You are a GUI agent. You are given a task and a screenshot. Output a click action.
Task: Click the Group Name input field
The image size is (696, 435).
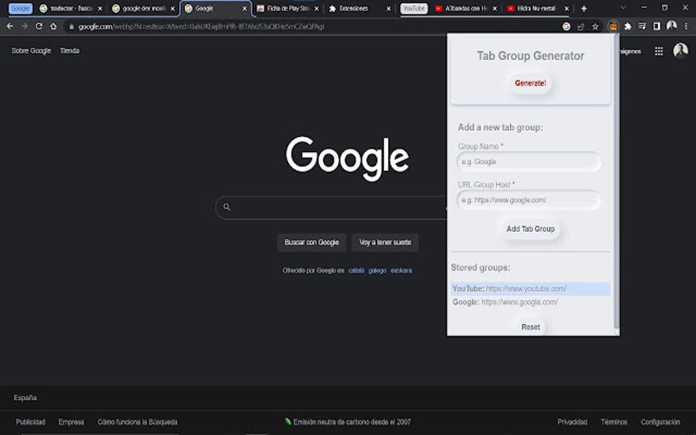click(529, 162)
